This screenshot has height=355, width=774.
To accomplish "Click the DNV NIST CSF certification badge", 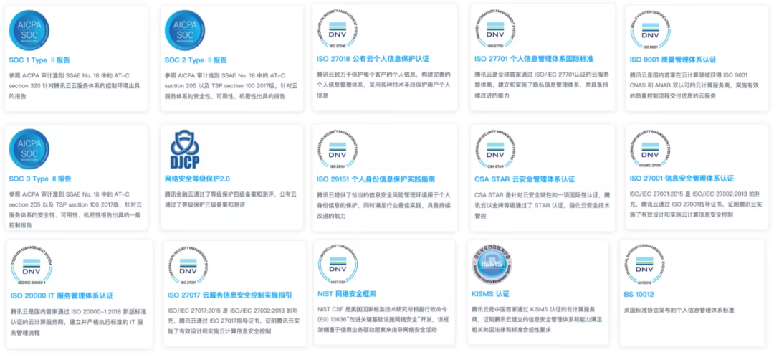I will pos(338,264).
